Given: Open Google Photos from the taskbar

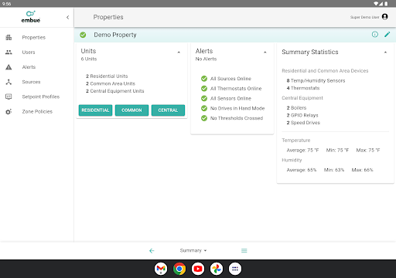Looking at the screenshot, I should [x=217, y=269].
